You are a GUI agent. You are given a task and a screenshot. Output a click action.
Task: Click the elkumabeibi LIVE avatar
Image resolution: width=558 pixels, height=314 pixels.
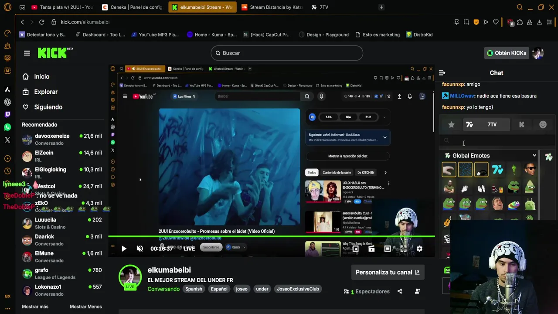click(x=130, y=277)
